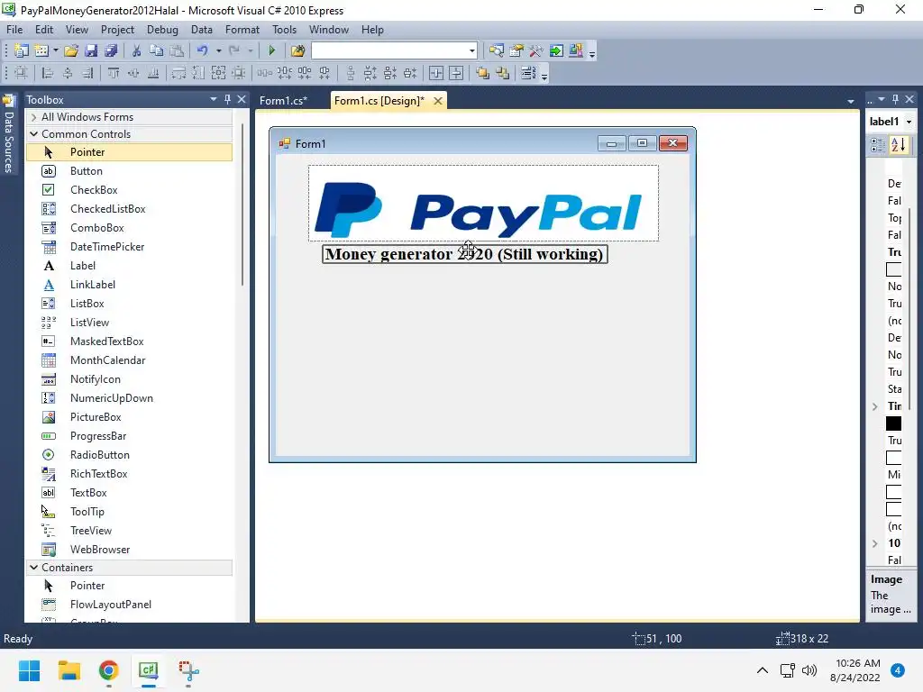Open the Data Sources side tab
The image size is (923, 692).
click(9, 137)
